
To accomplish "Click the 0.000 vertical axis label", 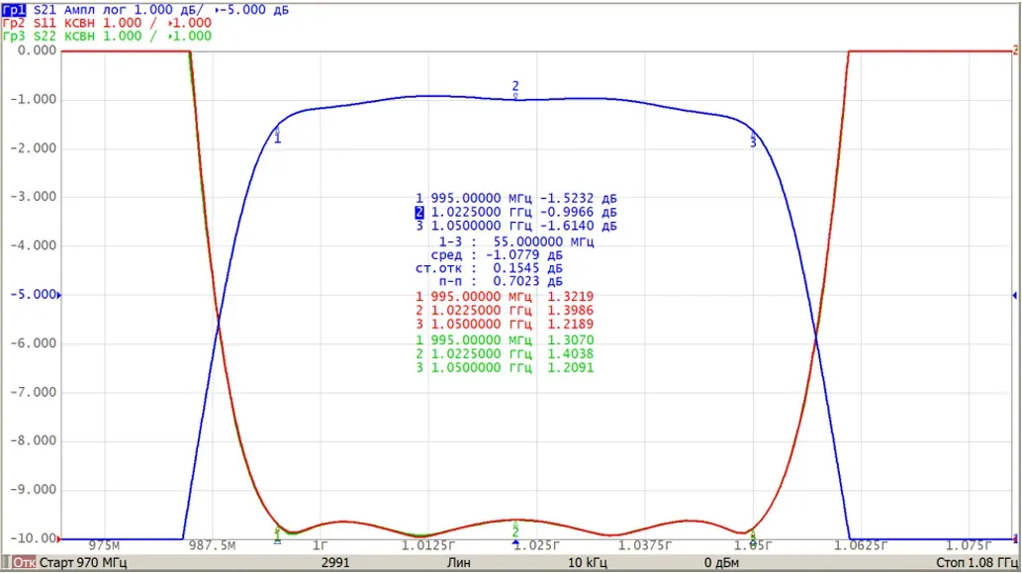I will click(x=38, y=50).
